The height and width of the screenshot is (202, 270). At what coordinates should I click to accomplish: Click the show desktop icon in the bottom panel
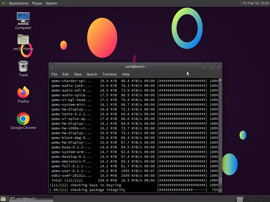pos(3,199)
